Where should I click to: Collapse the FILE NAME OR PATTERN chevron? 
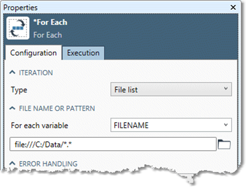[13, 108]
